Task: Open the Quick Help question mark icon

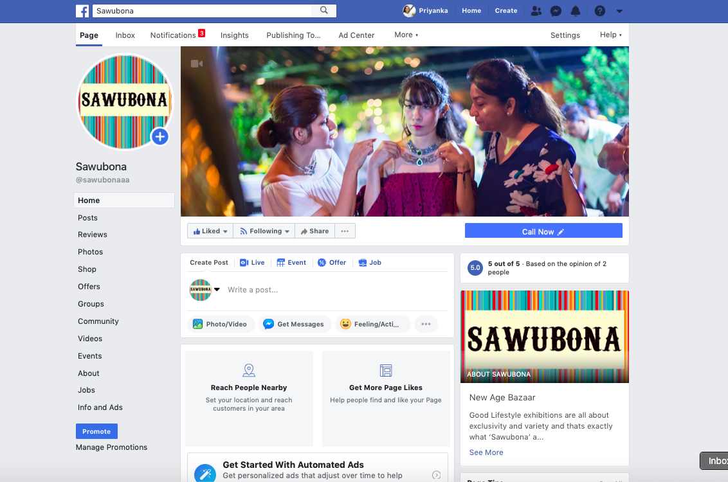Action: pyautogui.click(x=599, y=11)
